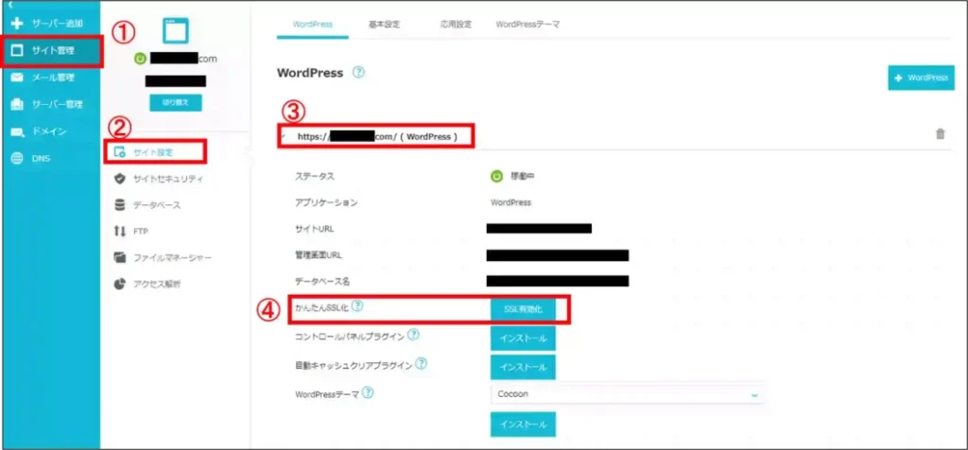968x450 pixels.
Task: Switch to the 基本設定 tab
Action: point(384,24)
